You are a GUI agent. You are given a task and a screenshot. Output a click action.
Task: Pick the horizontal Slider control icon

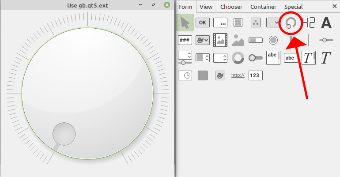[x=326, y=40]
